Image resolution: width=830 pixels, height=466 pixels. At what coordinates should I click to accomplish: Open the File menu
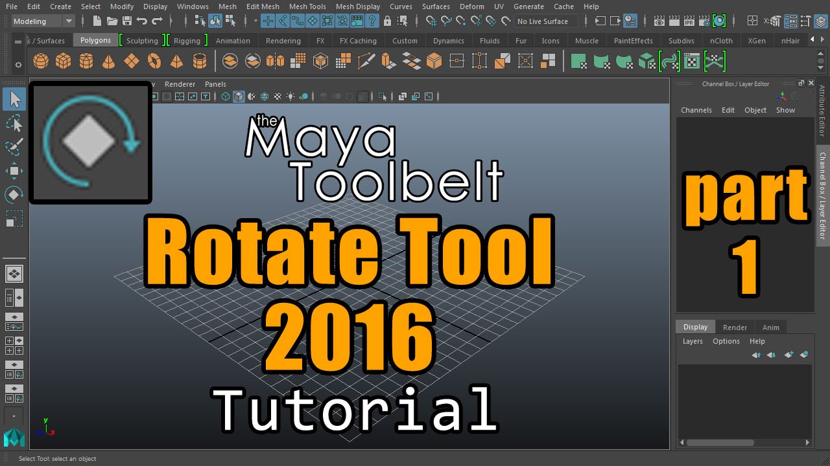tap(12, 6)
